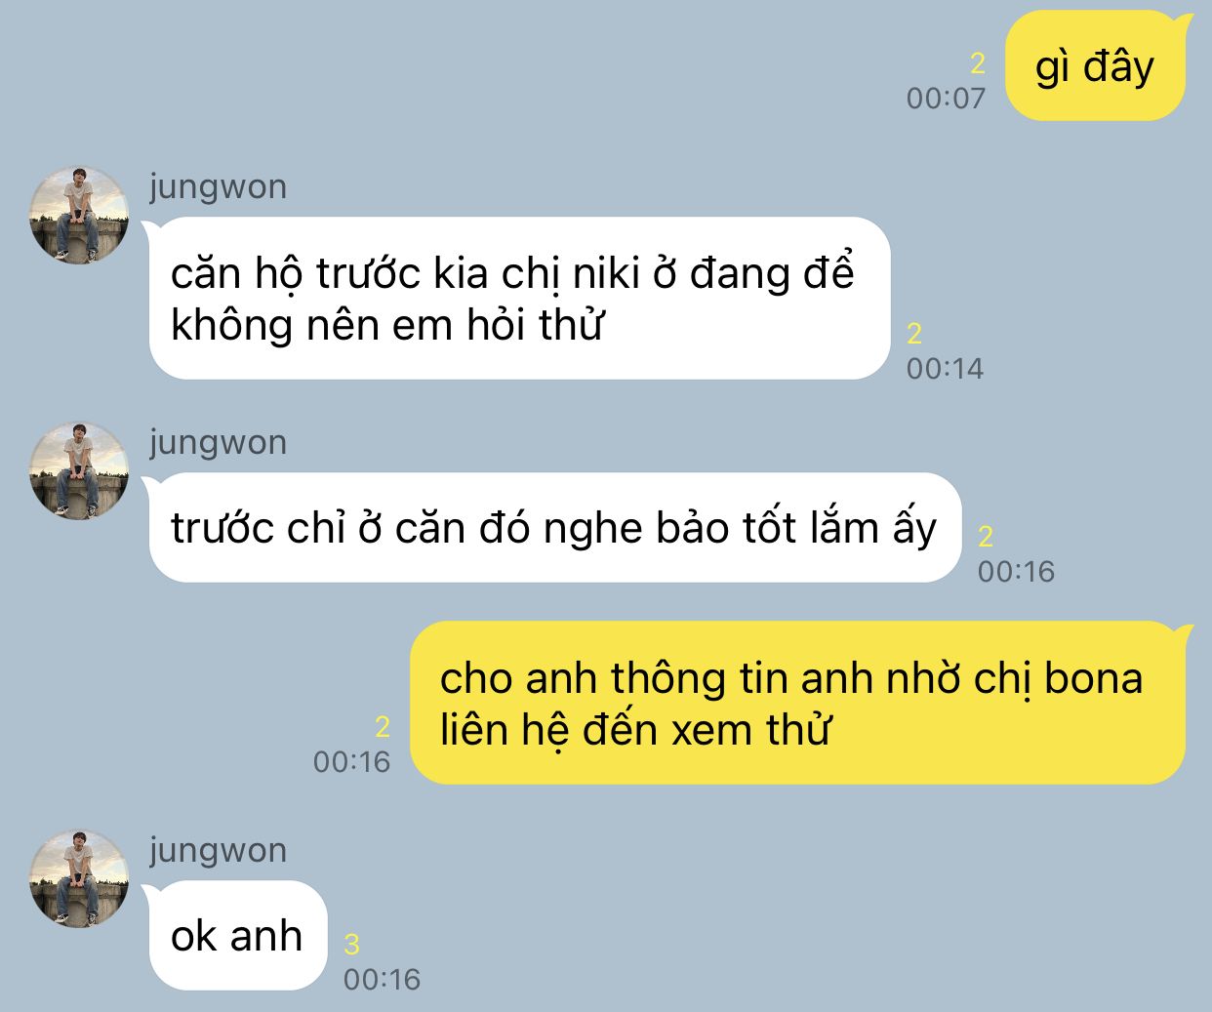The image size is (1212, 1012).
Task: Click the jungwon name above the "trước chỉ" bubble
Action: [x=219, y=442]
